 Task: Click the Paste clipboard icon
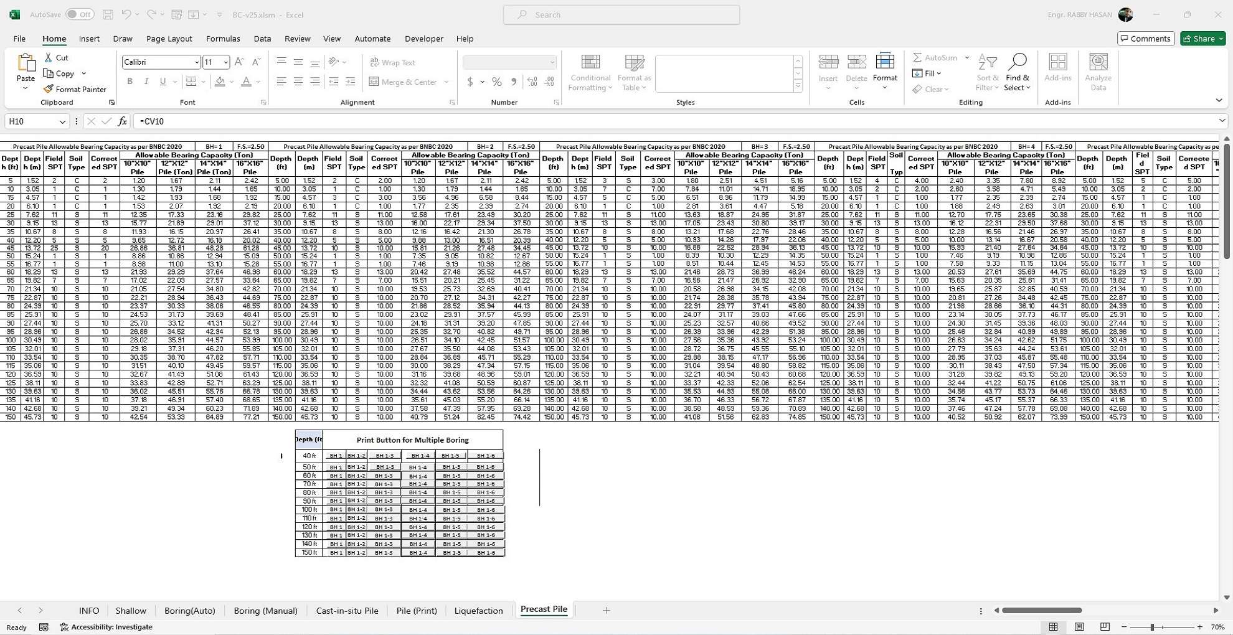(x=26, y=63)
